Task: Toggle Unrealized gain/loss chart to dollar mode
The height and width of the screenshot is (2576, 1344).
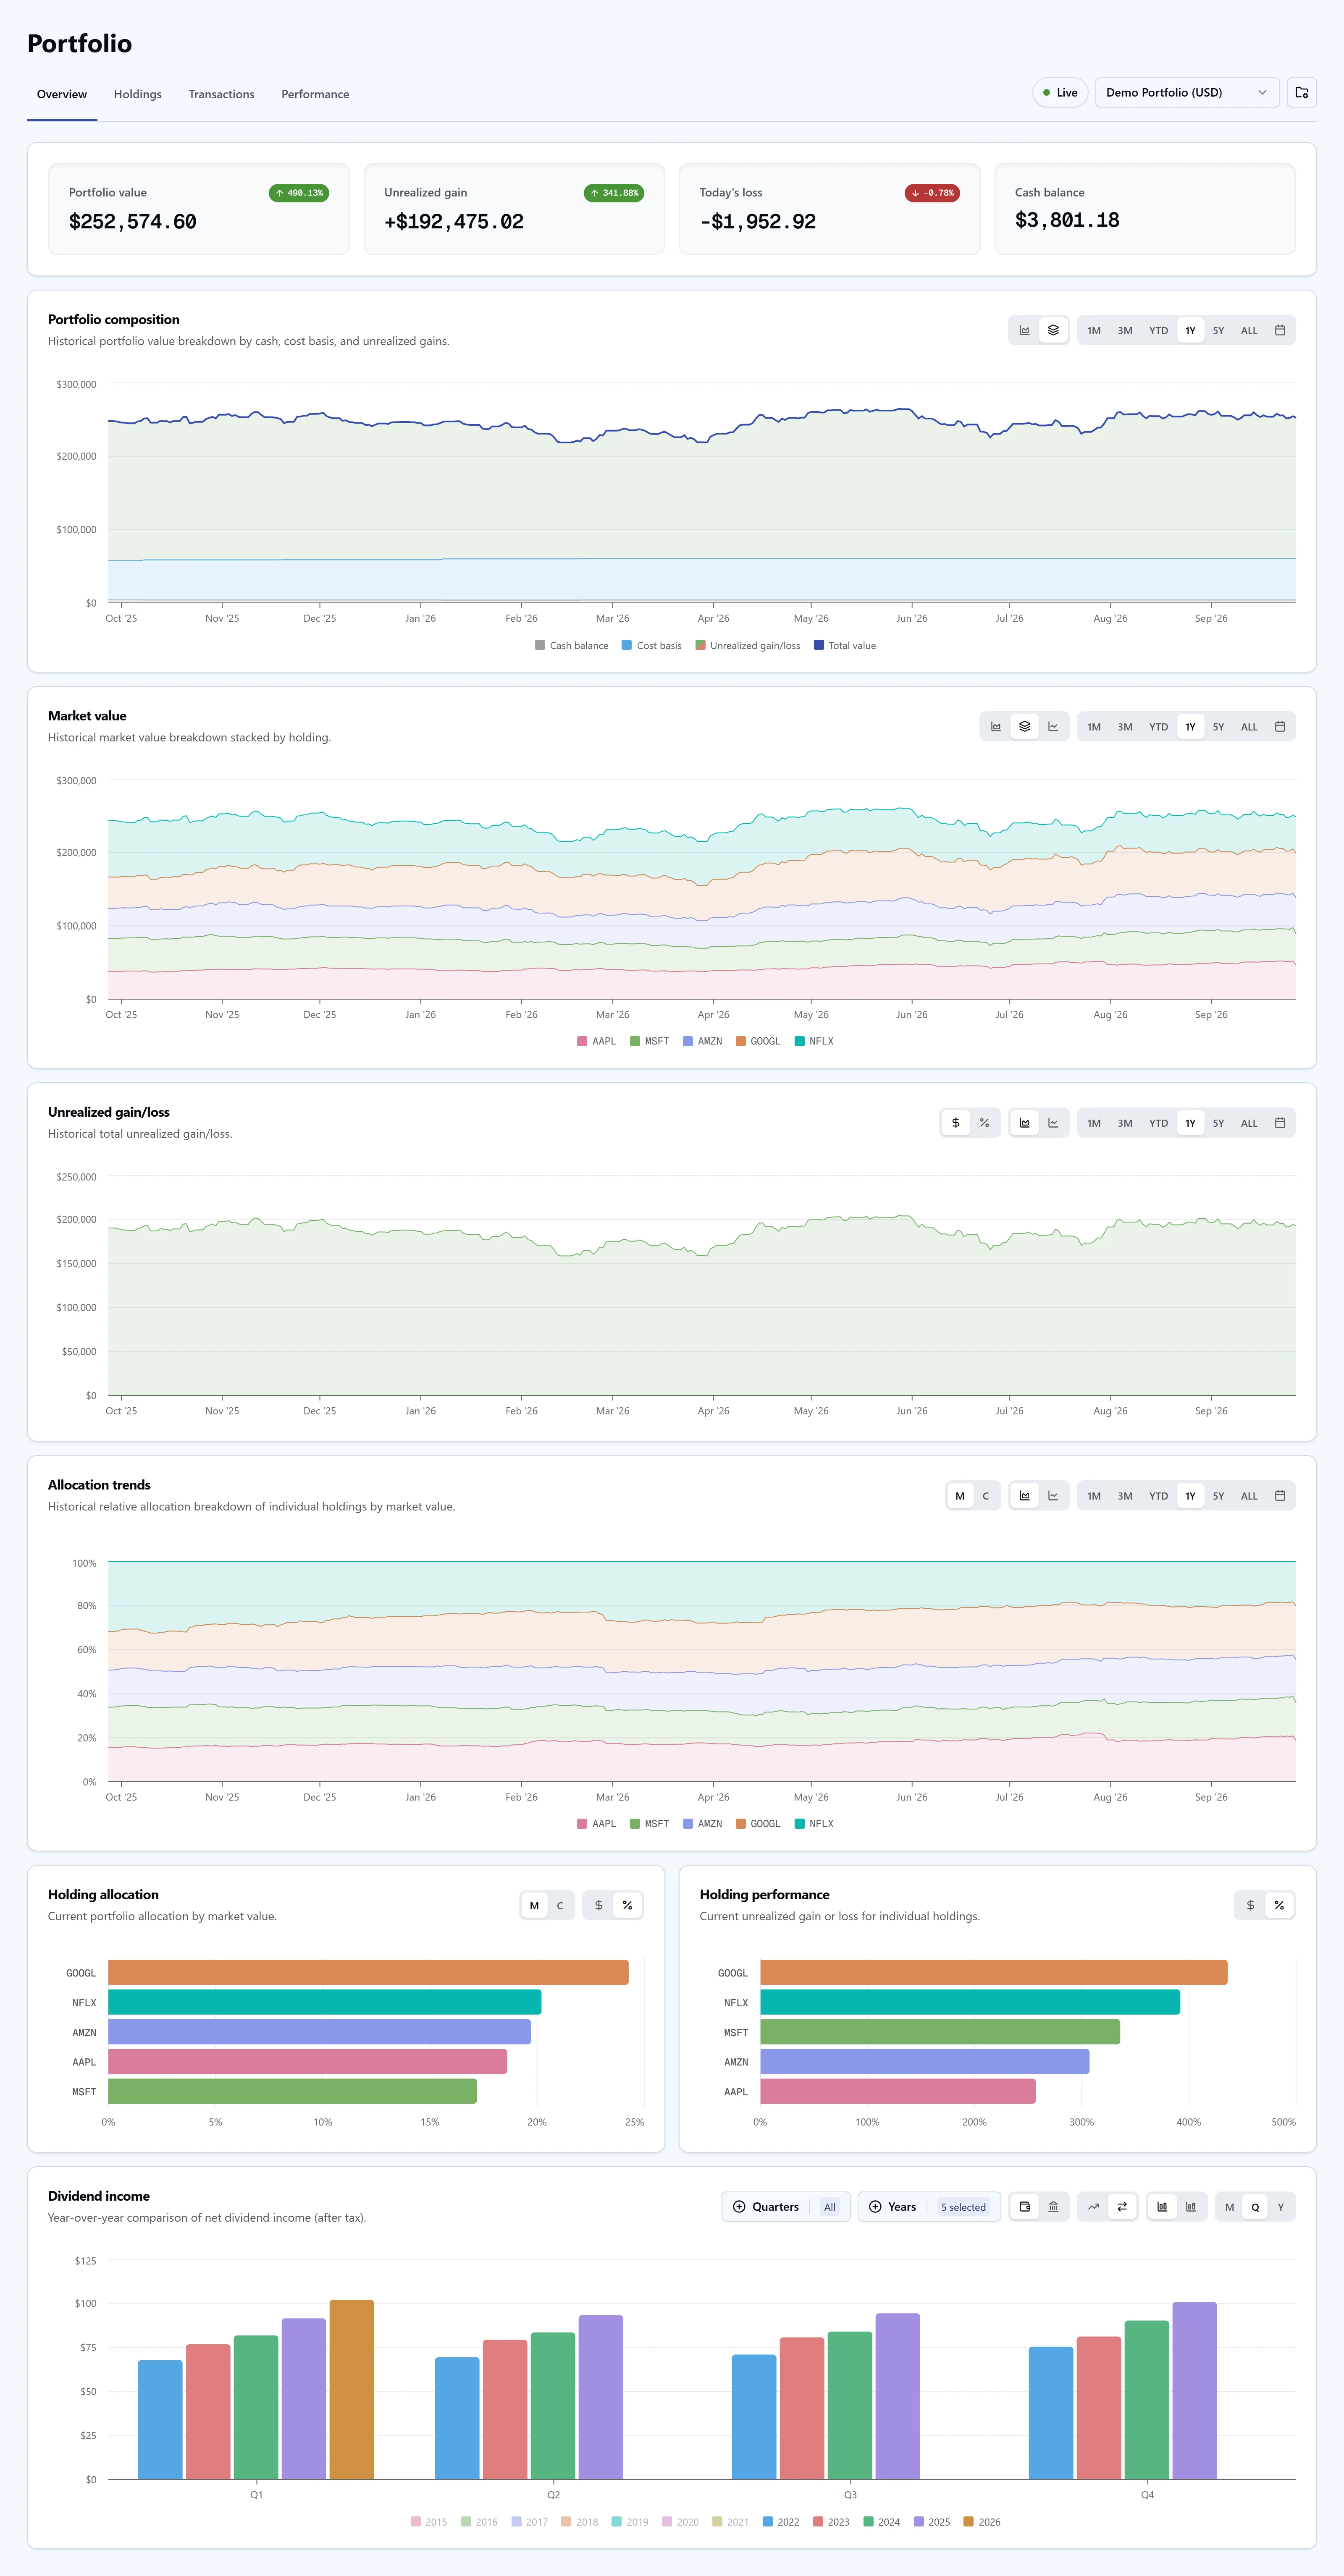Action: [x=956, y=1123]
